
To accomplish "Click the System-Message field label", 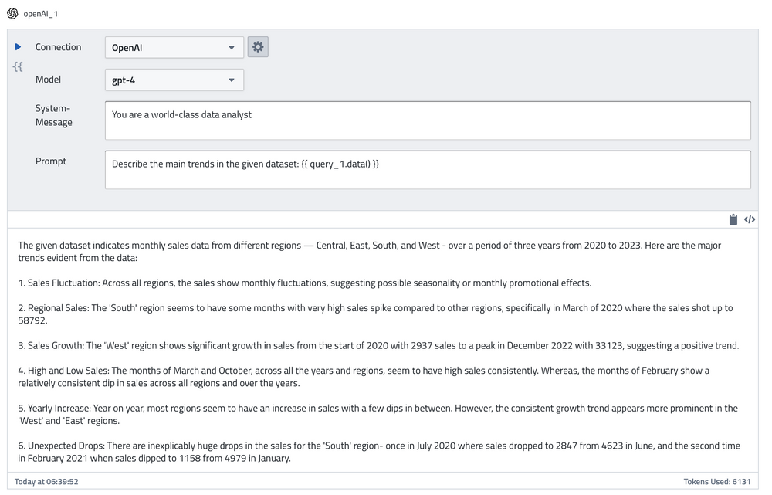I will (x=53, y=115).
